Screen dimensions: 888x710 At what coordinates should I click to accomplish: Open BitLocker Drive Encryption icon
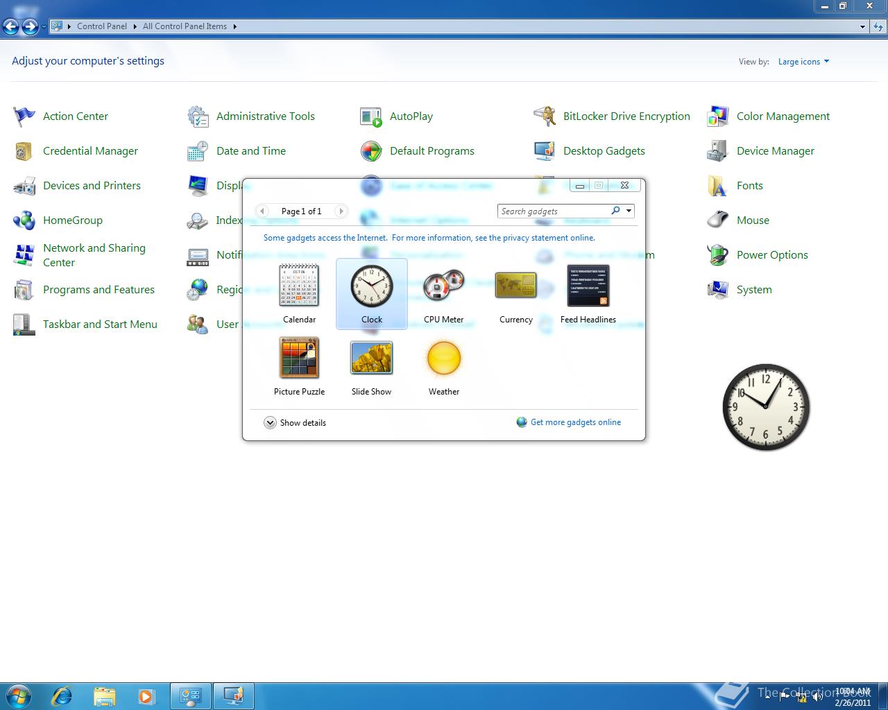point(545,116)
